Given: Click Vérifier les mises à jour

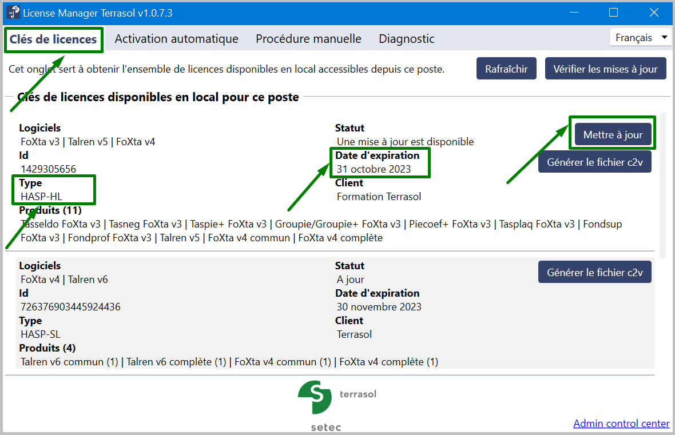Looking at the screenshot, I should click(605, 69).
